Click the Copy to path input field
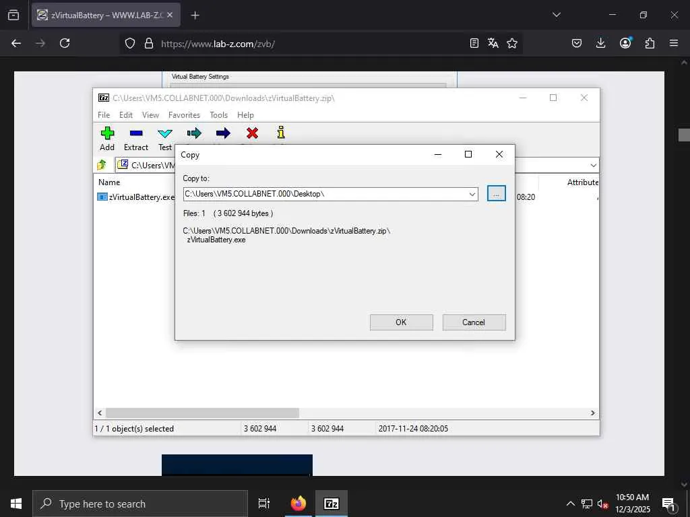This screenshot has width=690, height=517. pos(325,195)
